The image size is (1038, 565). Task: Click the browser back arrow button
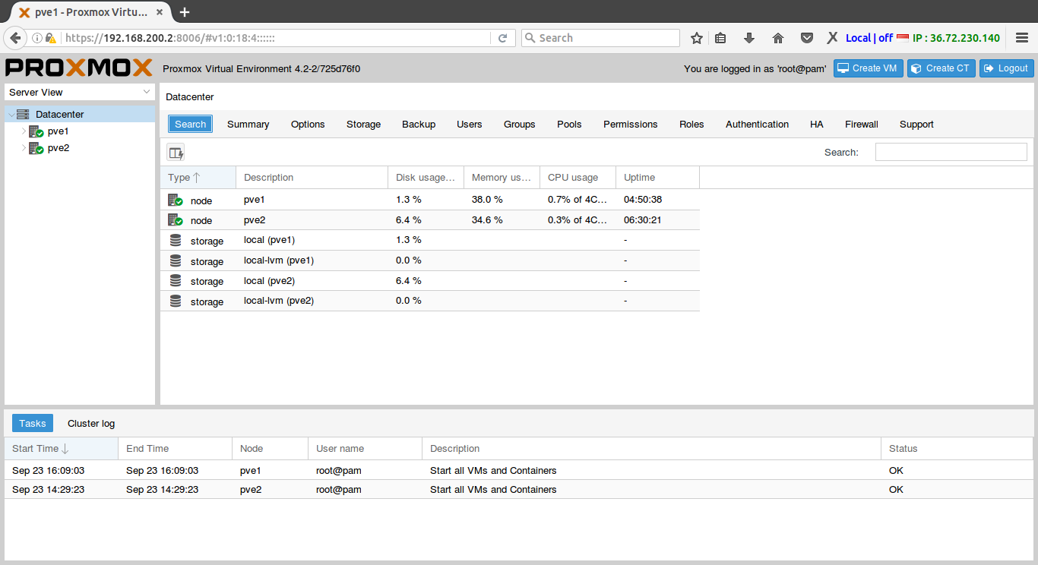(14, 38)
